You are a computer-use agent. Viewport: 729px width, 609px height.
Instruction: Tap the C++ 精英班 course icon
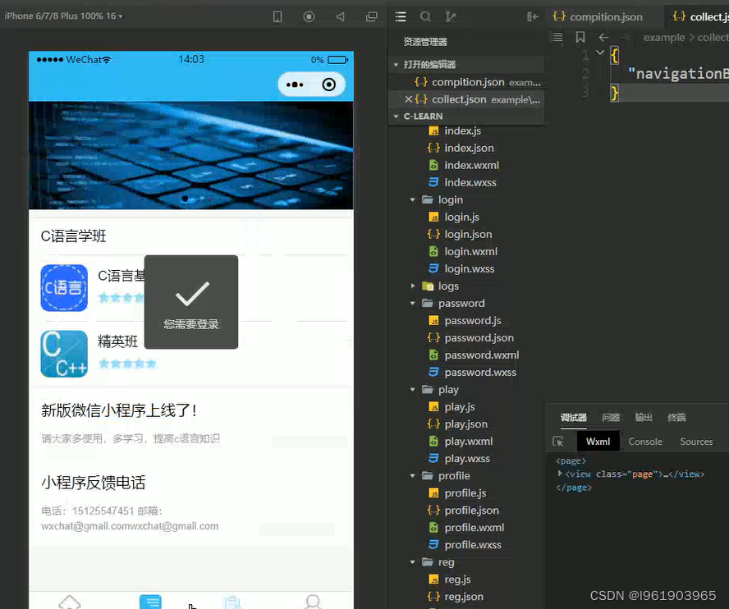64,354
